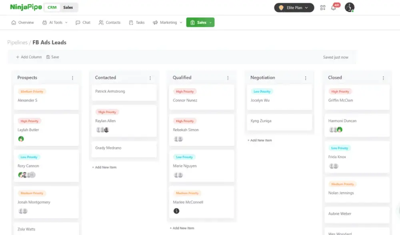Open the Negotiation column options menu
This screenshot has width=400, height=235.
(x=306, y=78)
